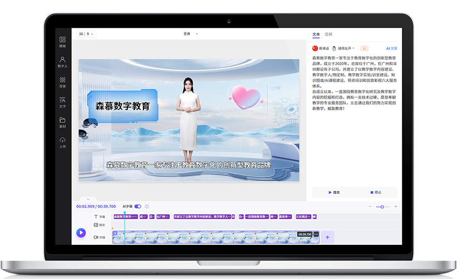Screen dimensions: 458x279
Task: Click the 播放 play button
Action: [334, 192]
